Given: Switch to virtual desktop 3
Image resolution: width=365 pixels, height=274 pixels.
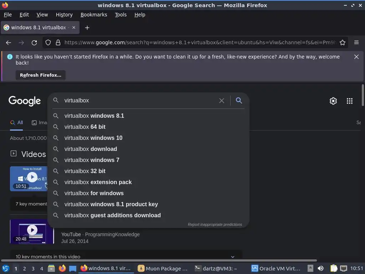Looking at the screenshot, I should point(33,269).
